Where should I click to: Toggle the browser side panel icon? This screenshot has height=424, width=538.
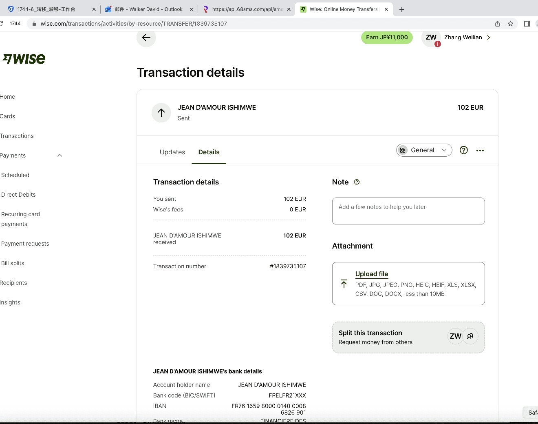(527, 24)
